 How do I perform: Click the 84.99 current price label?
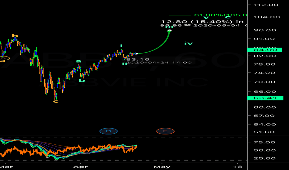(265, 50)
